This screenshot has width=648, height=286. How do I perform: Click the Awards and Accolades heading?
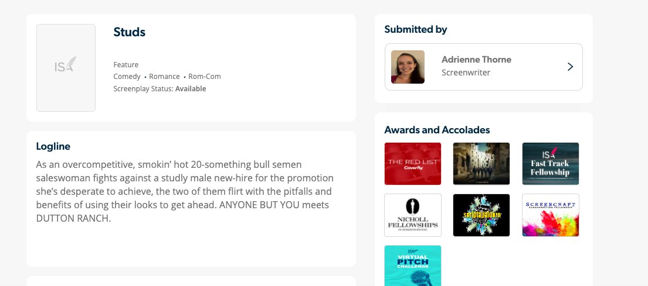point(437,130)
